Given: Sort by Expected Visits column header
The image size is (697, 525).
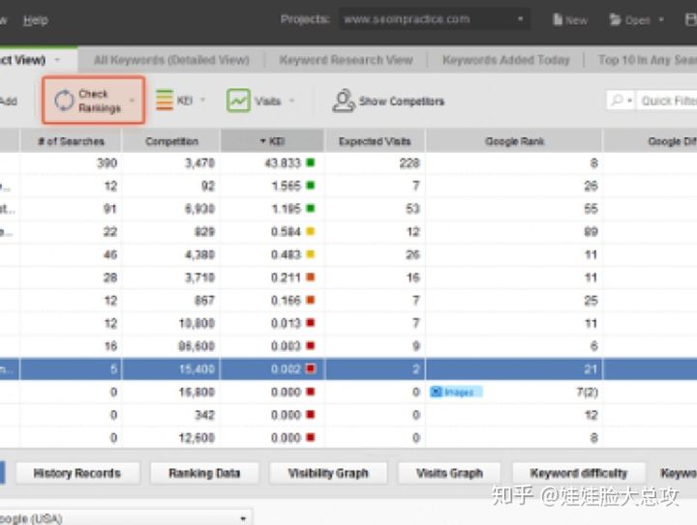Looking at the screenshot, I should 375,141.
